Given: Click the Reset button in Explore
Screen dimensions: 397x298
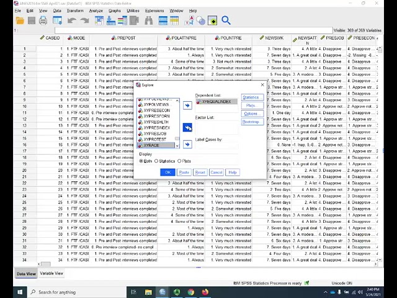Looking at the screenshot, I should [x=200, y=173].
